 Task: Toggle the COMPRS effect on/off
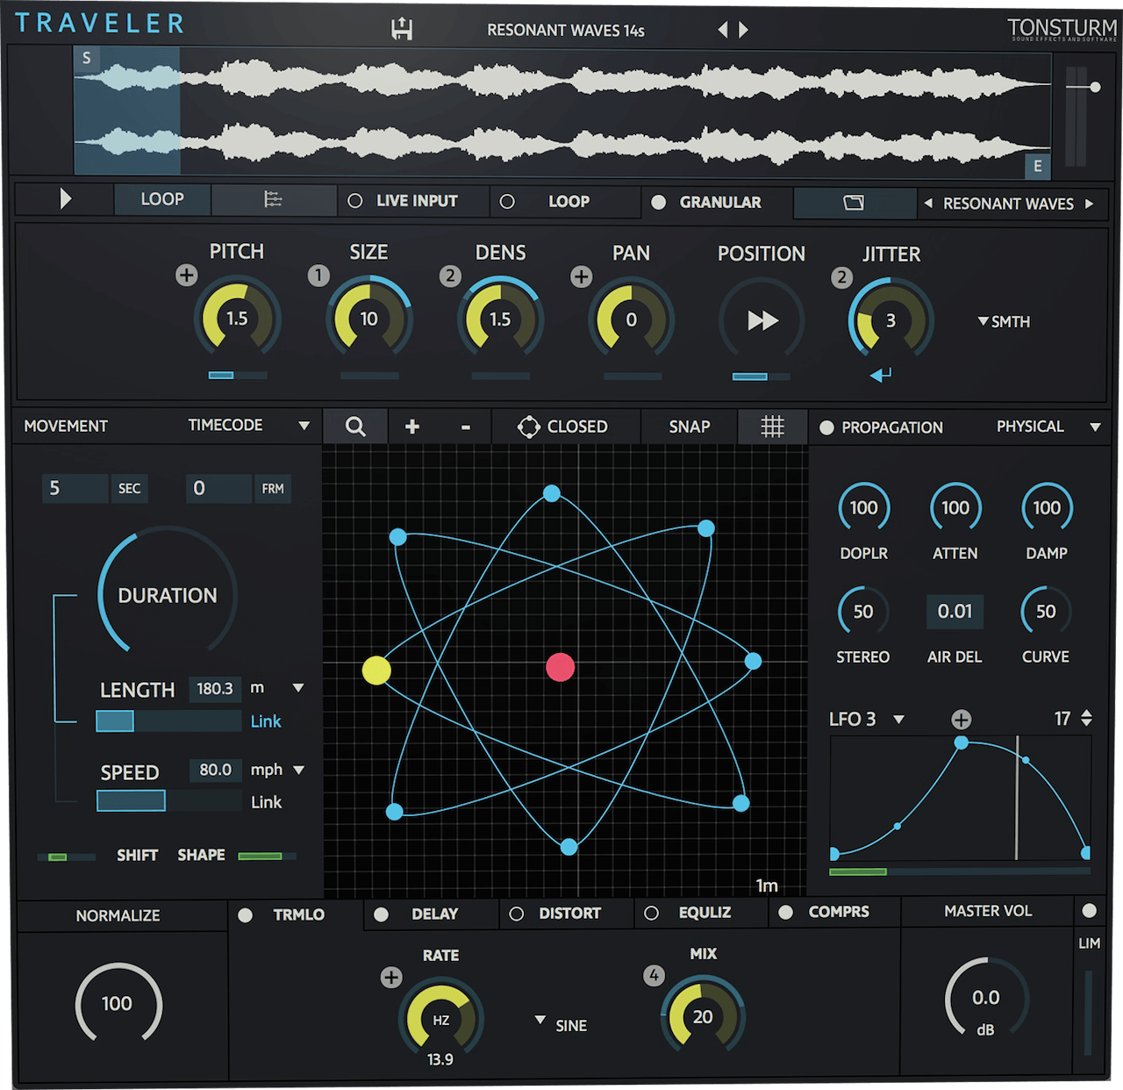click(786, 913)
